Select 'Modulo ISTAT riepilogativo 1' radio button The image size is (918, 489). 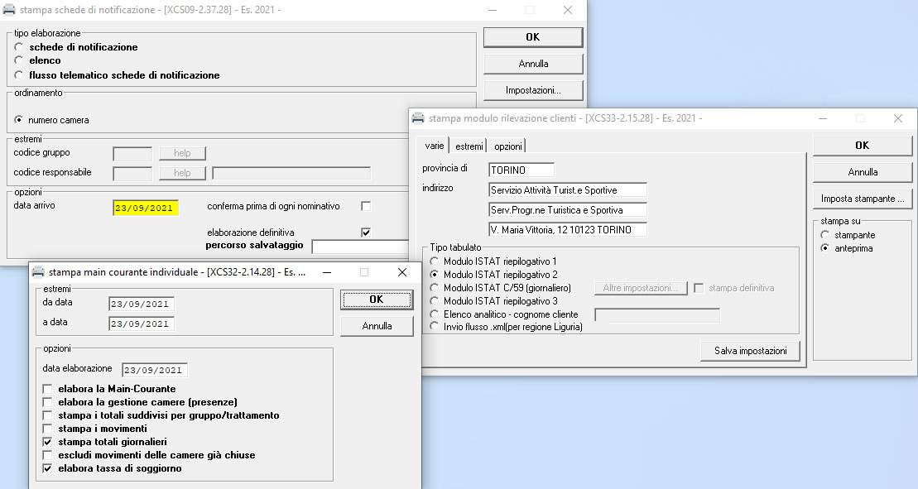[x=435, y=261]
